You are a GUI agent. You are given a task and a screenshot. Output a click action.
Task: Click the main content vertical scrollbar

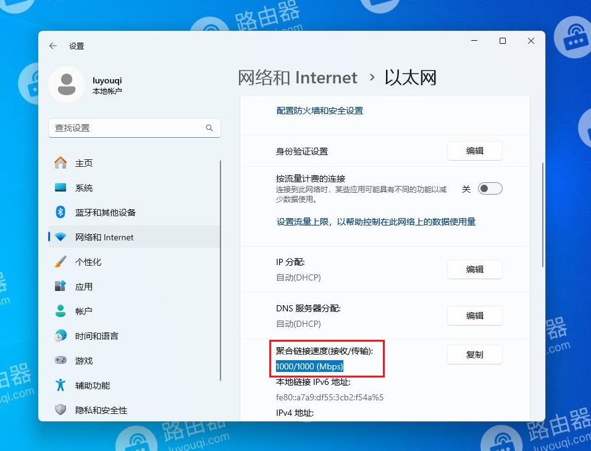point(542,215)
